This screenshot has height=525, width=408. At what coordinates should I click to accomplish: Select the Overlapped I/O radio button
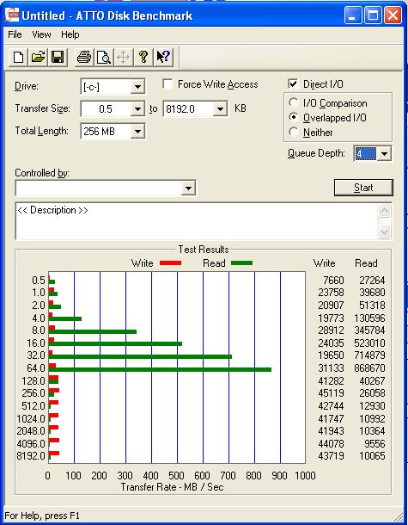click(294, 117)
